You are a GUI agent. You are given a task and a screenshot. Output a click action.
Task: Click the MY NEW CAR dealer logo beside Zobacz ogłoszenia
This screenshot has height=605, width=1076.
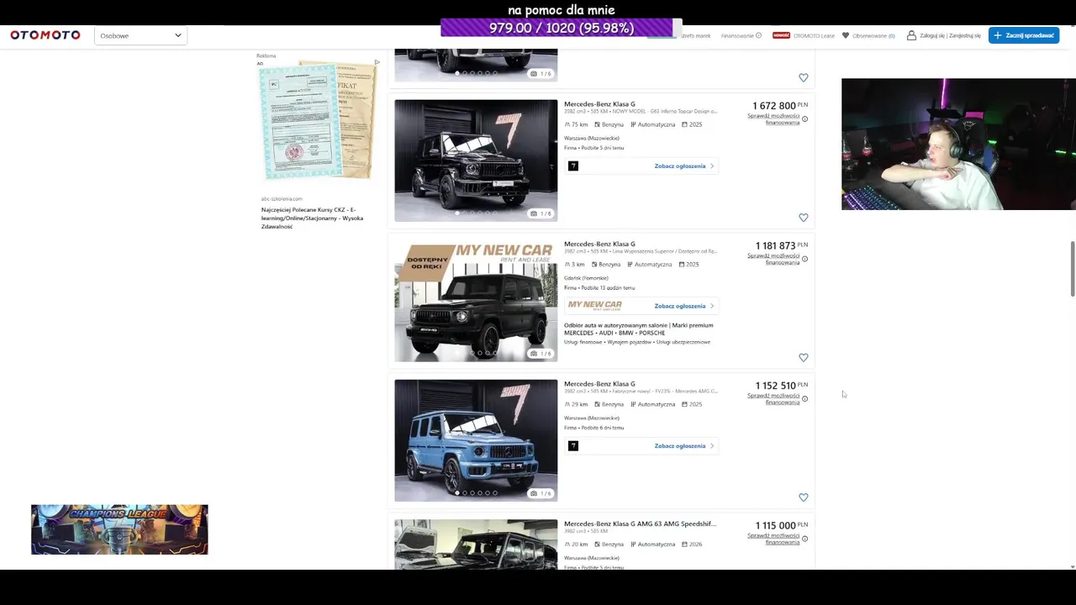pyautogui.click(x=595, y=306)
